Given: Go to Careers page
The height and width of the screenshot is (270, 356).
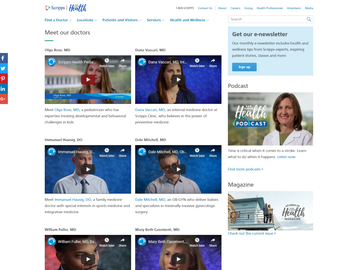Looking at the screenshot, I should point(235,8).
